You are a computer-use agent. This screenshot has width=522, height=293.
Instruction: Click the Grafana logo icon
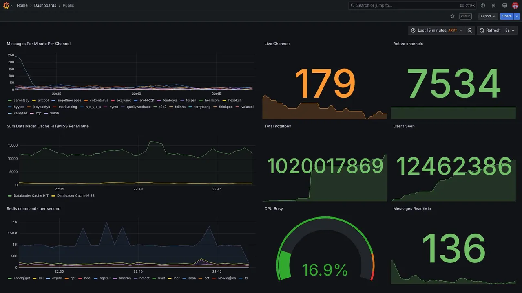(x=6, y=5)
